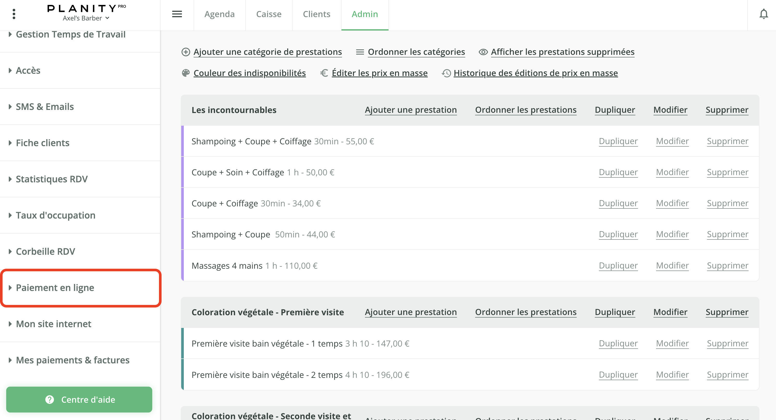Open the hamburger menu icon
This screenshot has width=776, height=420.
click(x=177, y=14)
